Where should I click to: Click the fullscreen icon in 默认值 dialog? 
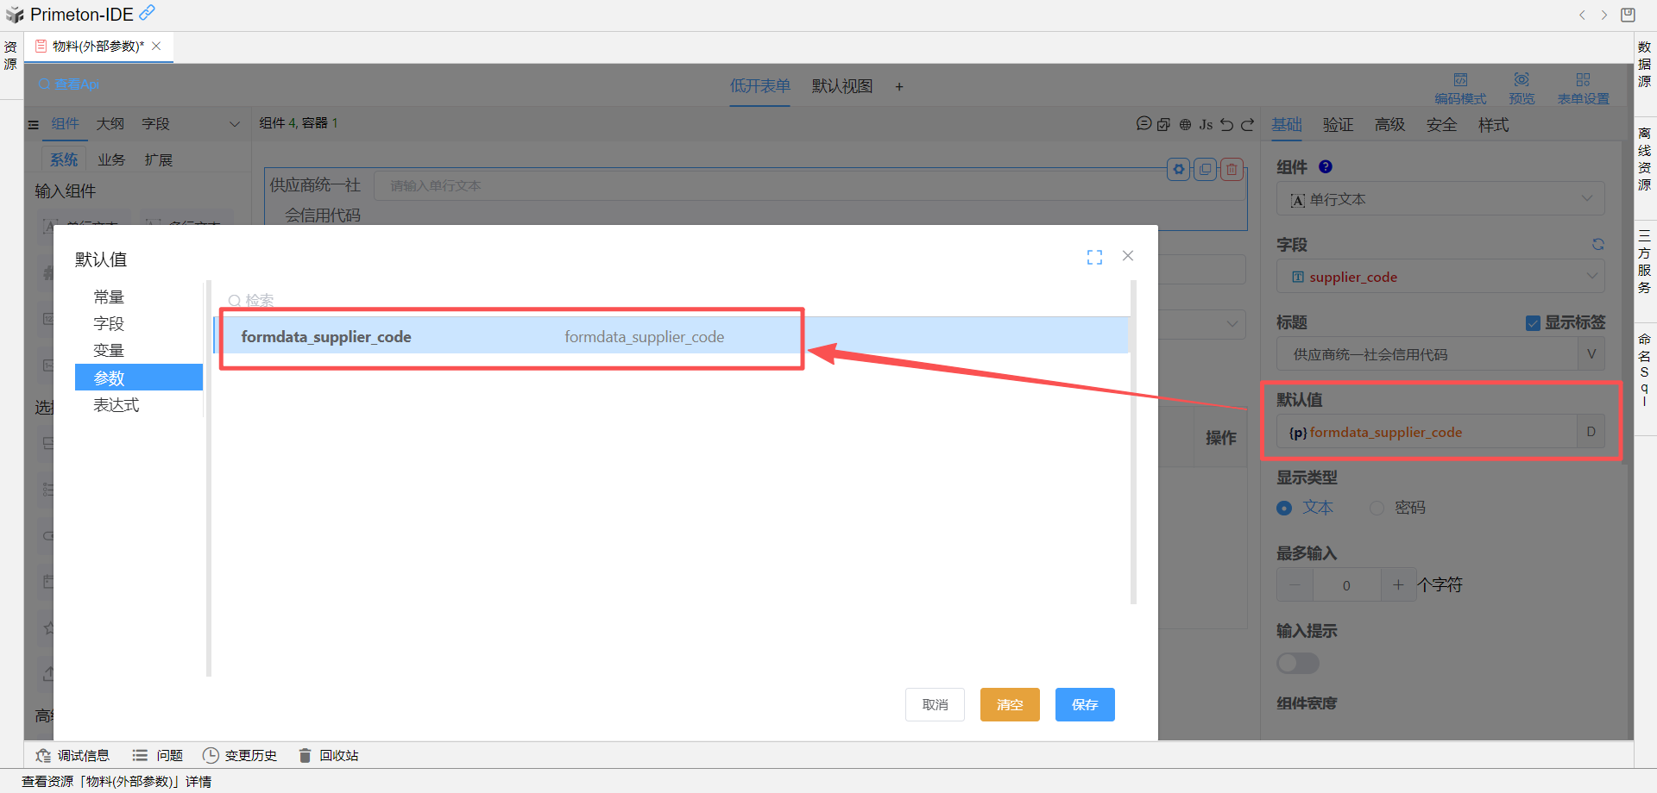point(1094,257)
